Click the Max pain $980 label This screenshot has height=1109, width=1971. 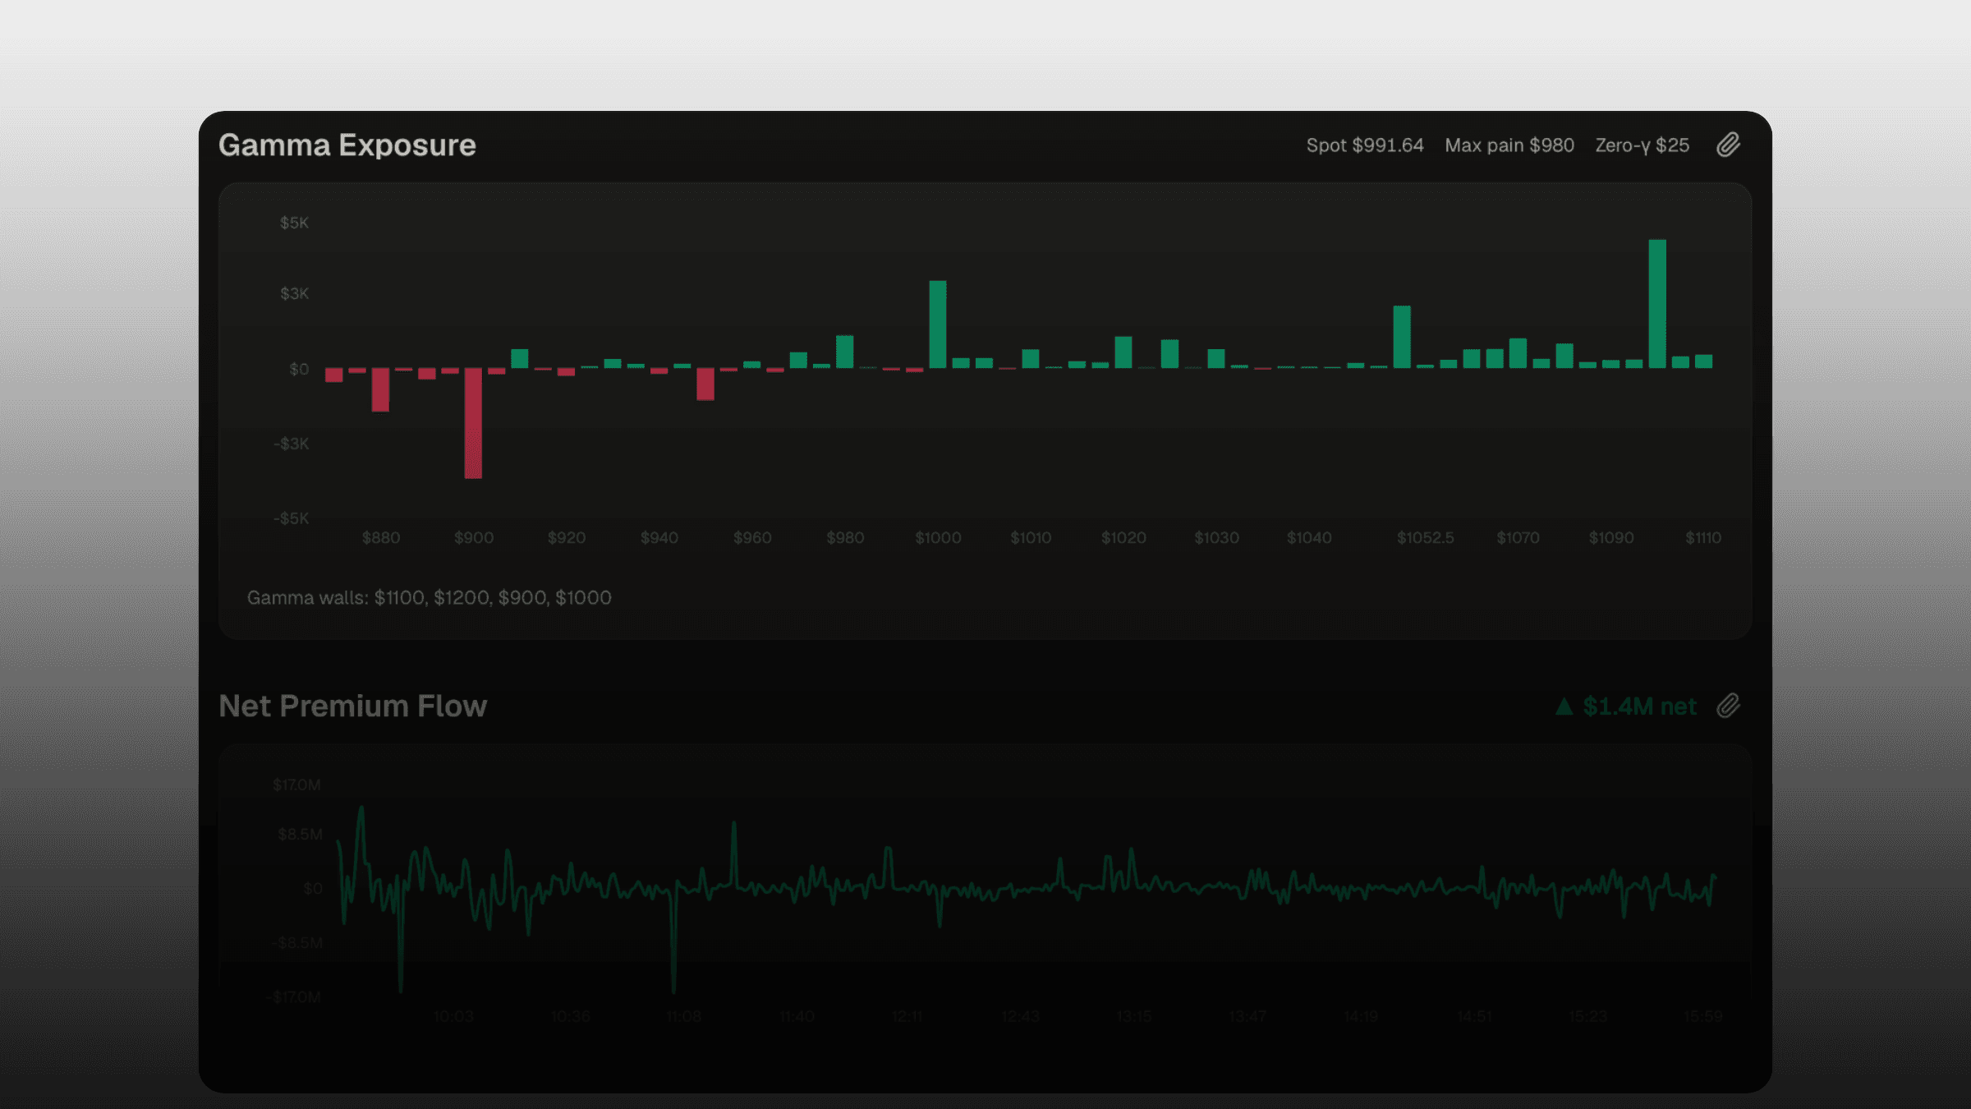click(x=1509, y=145)
